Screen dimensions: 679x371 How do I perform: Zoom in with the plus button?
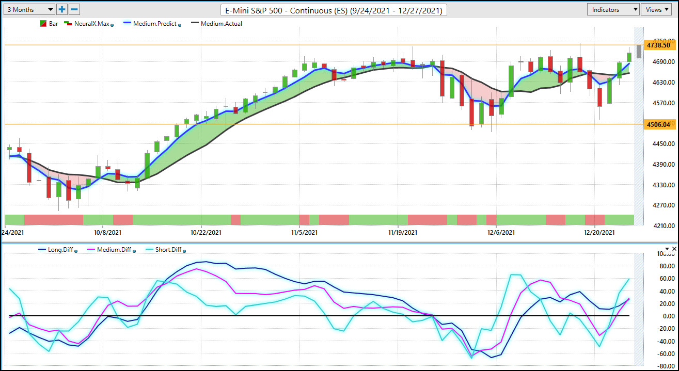click(x=62, y=9)
